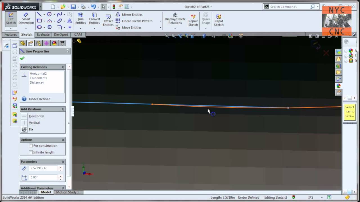Click Mirror Entities
Viewport: 360px width, 202px height.
point(129,15)
